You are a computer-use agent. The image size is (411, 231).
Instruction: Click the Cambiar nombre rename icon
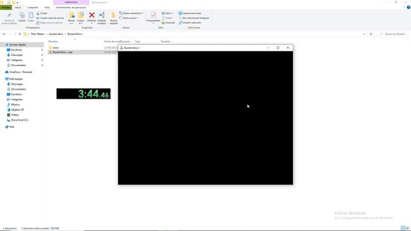click(101, 15)
